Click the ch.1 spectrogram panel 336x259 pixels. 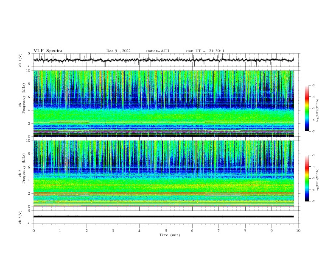[163, 103]
